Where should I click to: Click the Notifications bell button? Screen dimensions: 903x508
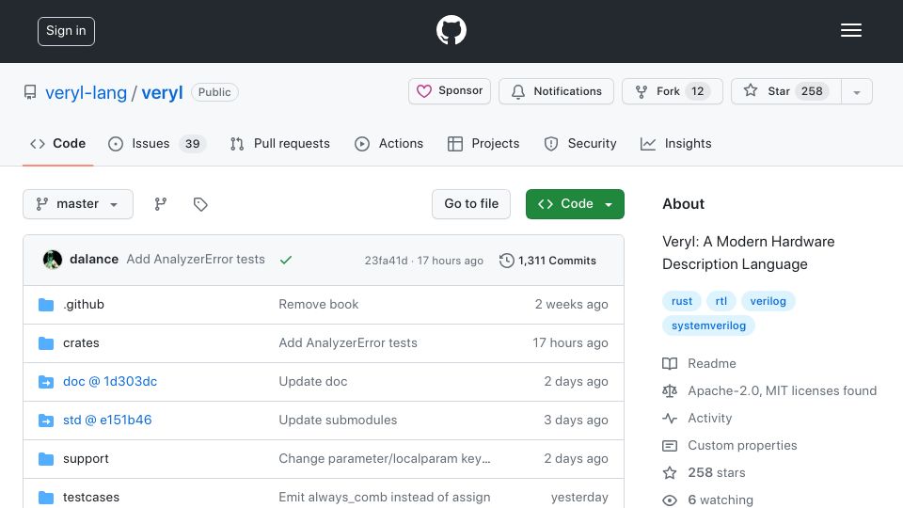556,91
